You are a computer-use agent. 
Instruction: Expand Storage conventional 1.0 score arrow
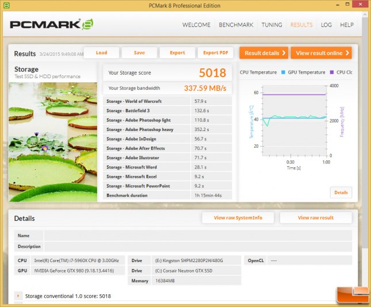tap(18, 296)
